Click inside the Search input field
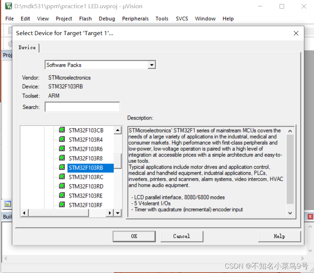 click(82, 107)
